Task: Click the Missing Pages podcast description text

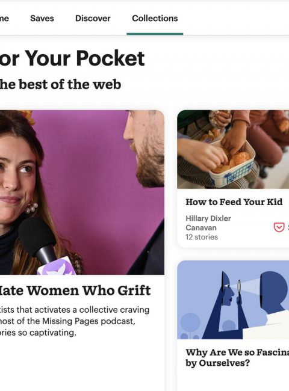Action: click(x=75, y=321)
